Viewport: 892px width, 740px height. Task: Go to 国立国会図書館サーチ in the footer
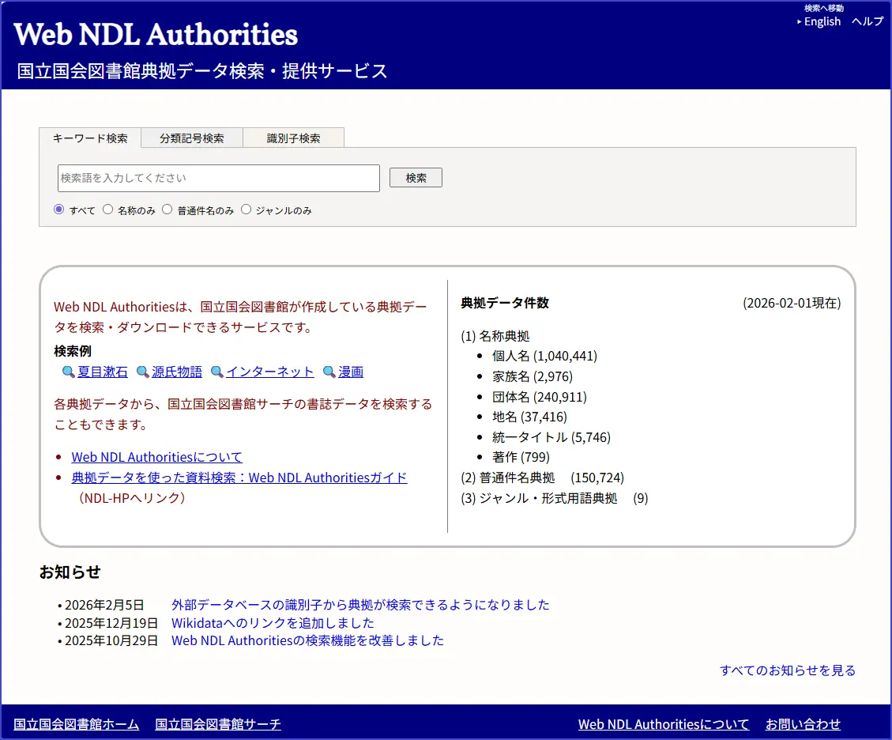click(218, 724)
